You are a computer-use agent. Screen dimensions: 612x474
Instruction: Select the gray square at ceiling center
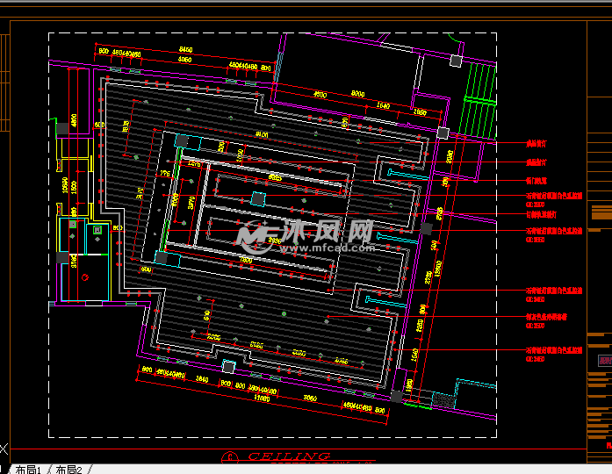pyautogui.click(x=257, y=198)
